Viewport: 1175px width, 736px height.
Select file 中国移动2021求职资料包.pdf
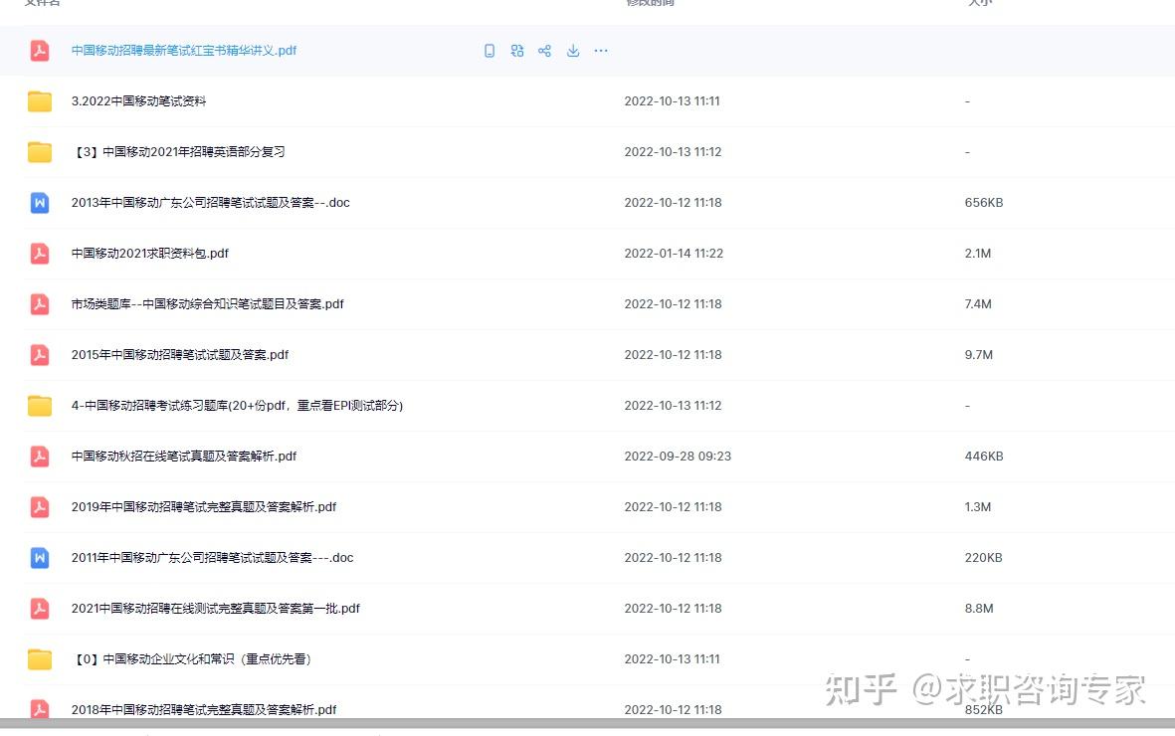click(150, 254)
